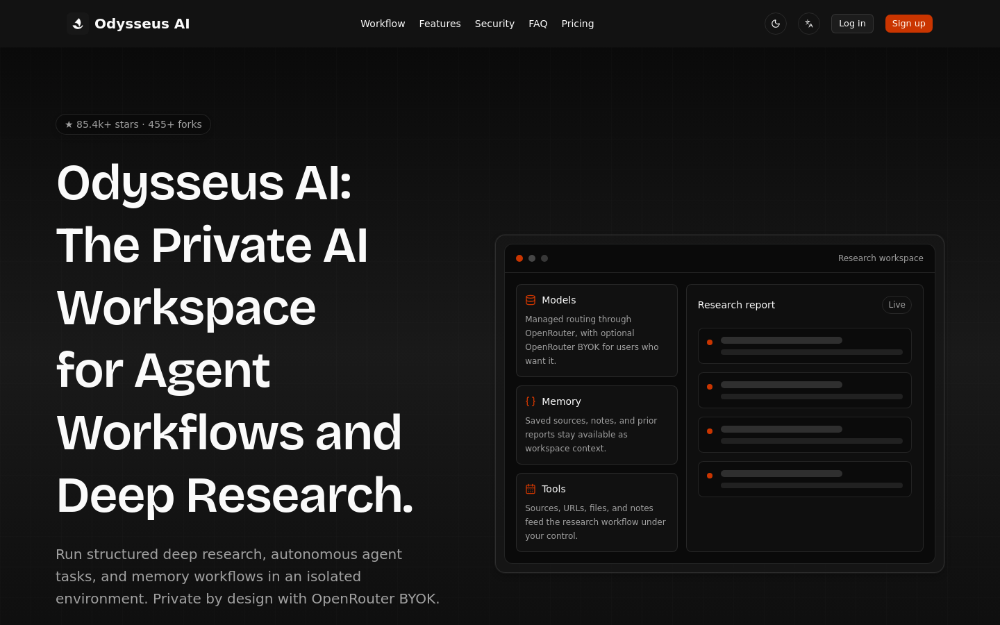Click the Odysseus AI logo icon

pos(78,24)
